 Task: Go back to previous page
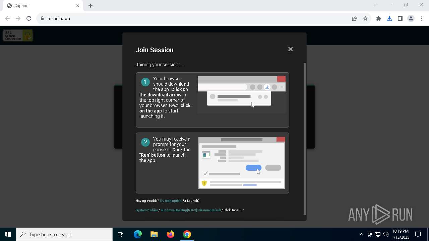coord(7,18)
